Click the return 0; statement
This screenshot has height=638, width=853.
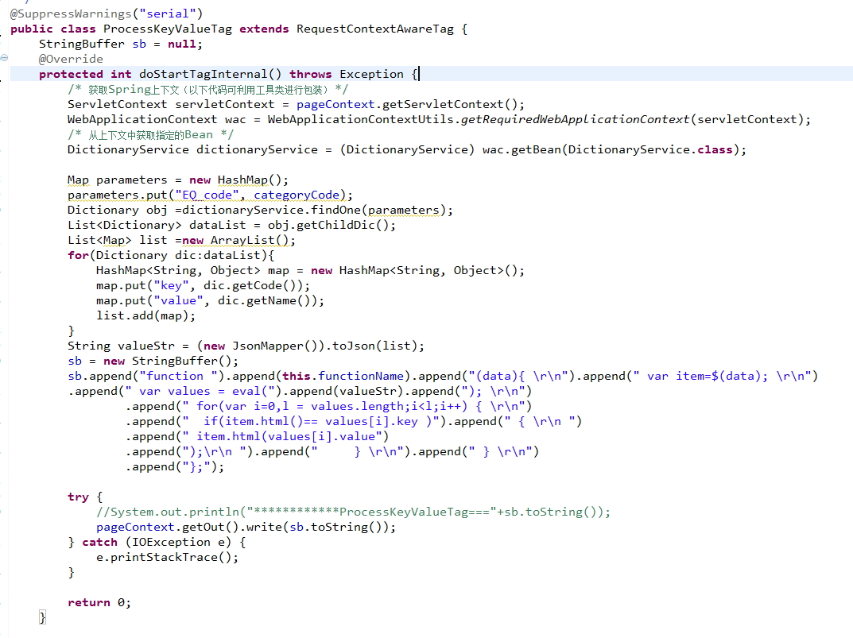click(99, 603)
